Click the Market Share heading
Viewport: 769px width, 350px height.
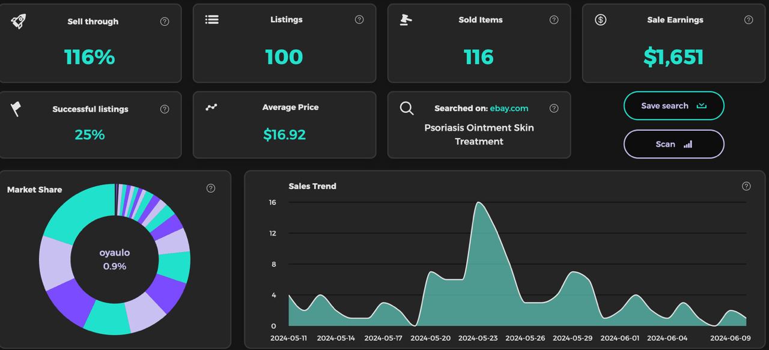[x=34, y=190]
